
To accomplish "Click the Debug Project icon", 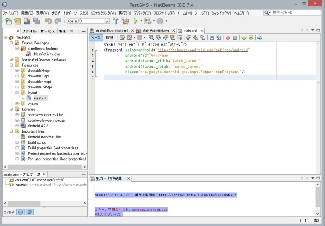I will (148, 21).
